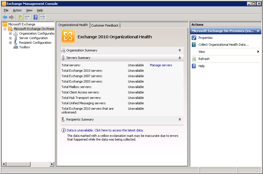Image resolution: width=263 pixels, height=174 pixels.
Task: Click the console tree scrollbar left arrow
Action: [x=4, y=164]
